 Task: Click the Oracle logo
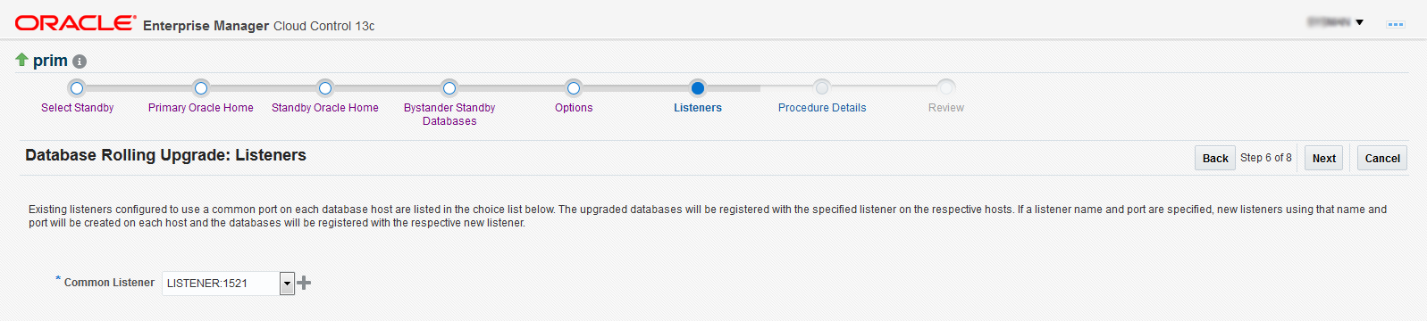click(76, 23)
